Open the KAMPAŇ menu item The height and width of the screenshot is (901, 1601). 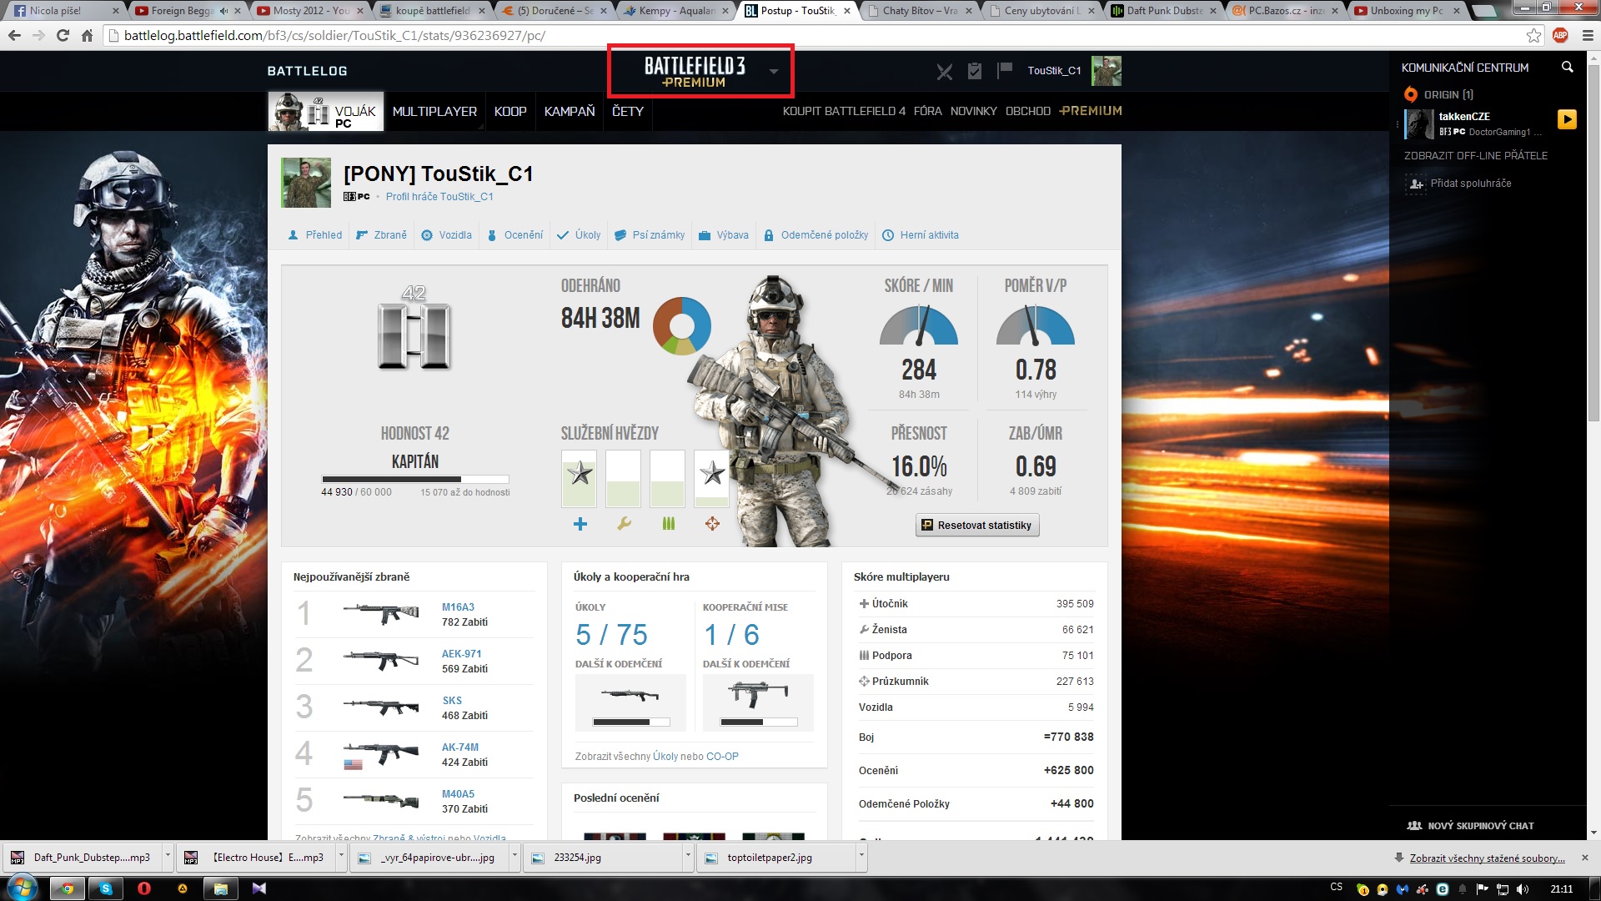pos(570,112)
